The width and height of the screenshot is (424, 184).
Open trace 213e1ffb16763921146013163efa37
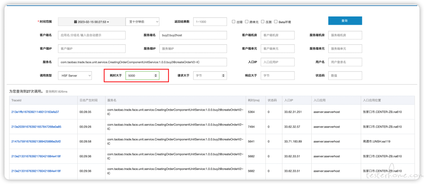tap(35, 112)
